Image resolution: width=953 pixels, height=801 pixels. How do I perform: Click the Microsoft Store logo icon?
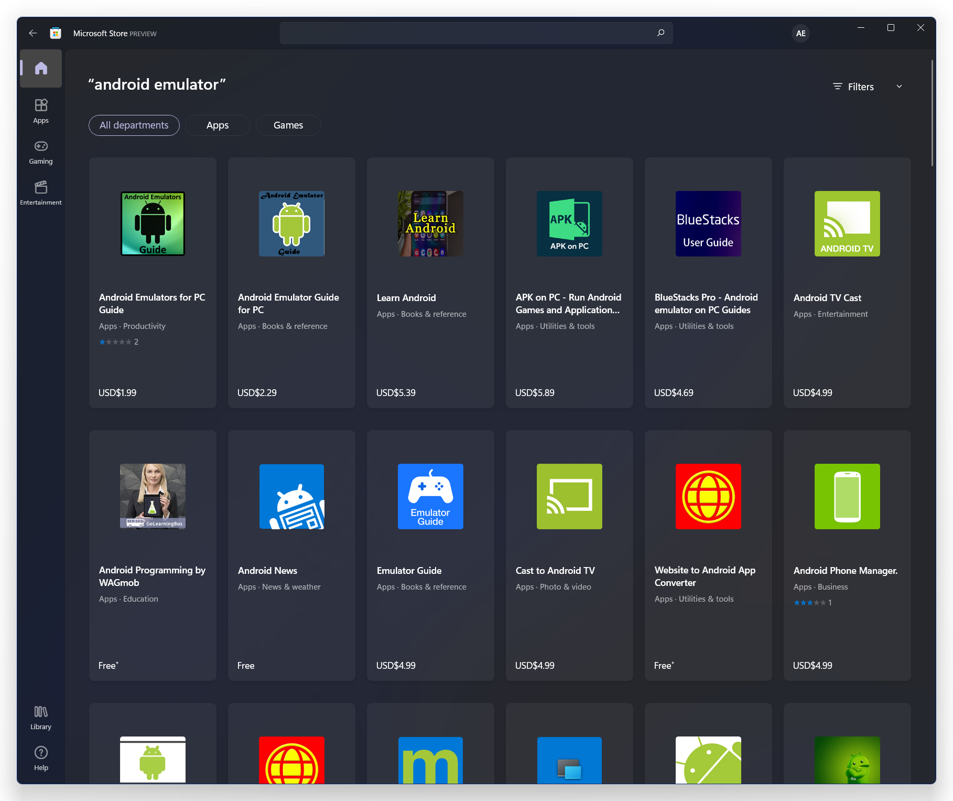click(x=56, y=33)
